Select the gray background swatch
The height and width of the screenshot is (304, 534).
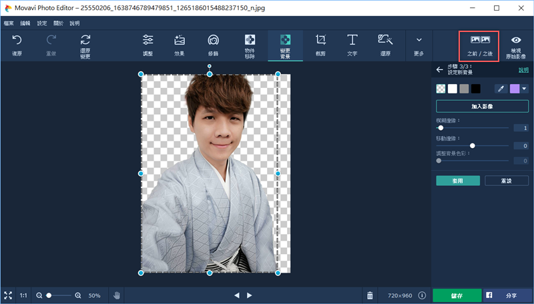(x=464, y=89)
